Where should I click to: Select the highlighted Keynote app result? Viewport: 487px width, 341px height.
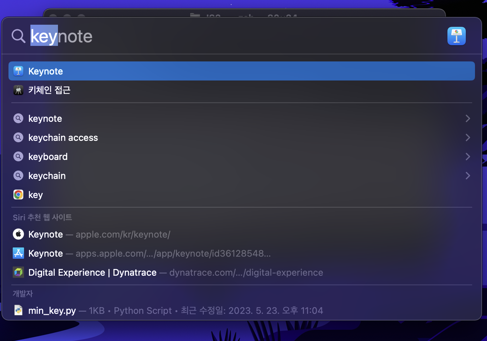pyautogui.click(x=242, y=71)
